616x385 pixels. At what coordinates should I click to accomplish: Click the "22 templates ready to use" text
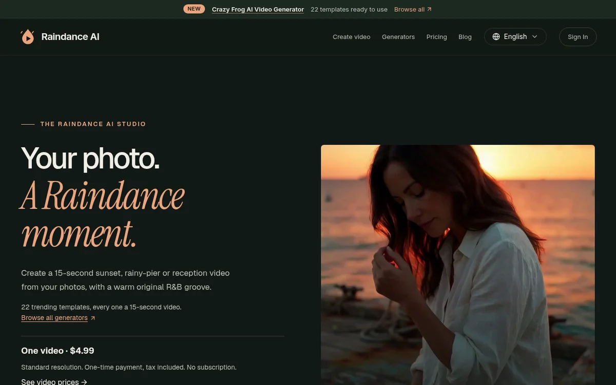pyautogui.click(x=349, y=9)
